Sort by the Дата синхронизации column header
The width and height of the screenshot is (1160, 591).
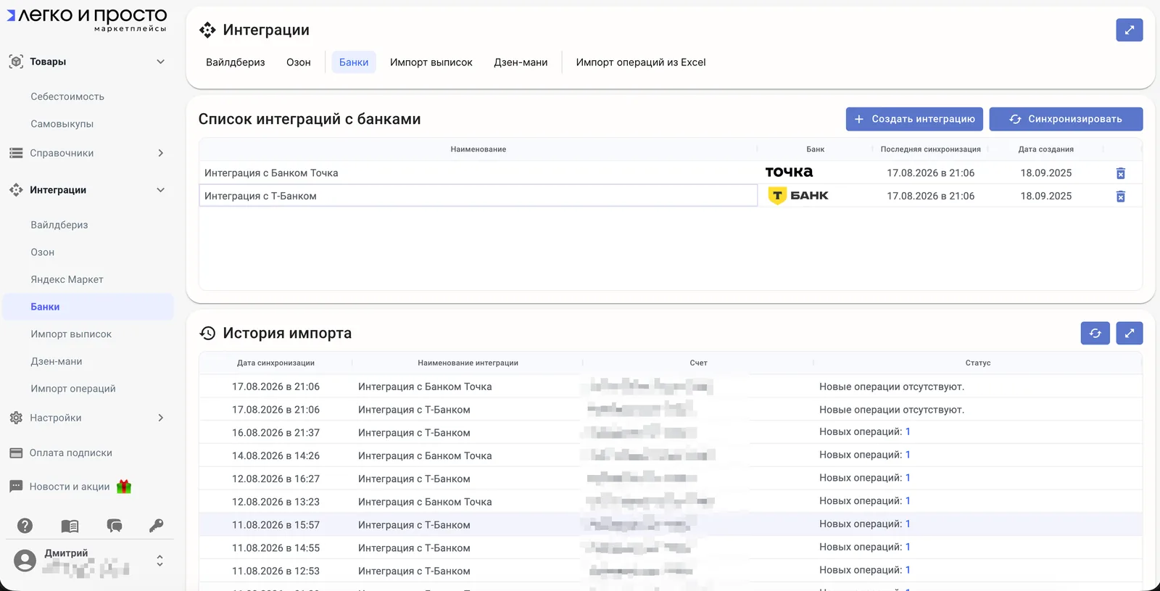(x=275, y=363)
